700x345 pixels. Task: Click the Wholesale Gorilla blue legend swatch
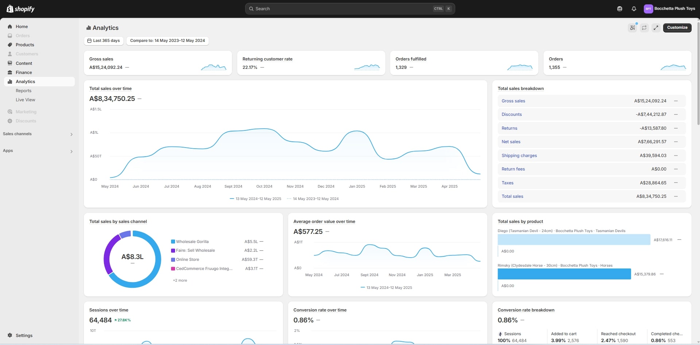click(x=173, y=242)
